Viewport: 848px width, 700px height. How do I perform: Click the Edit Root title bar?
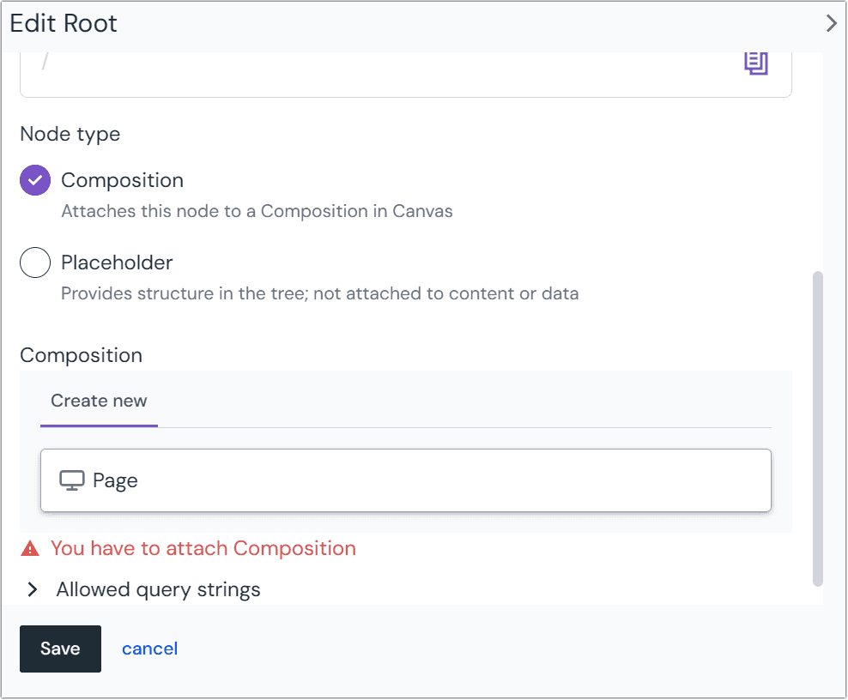click(63, 23)
